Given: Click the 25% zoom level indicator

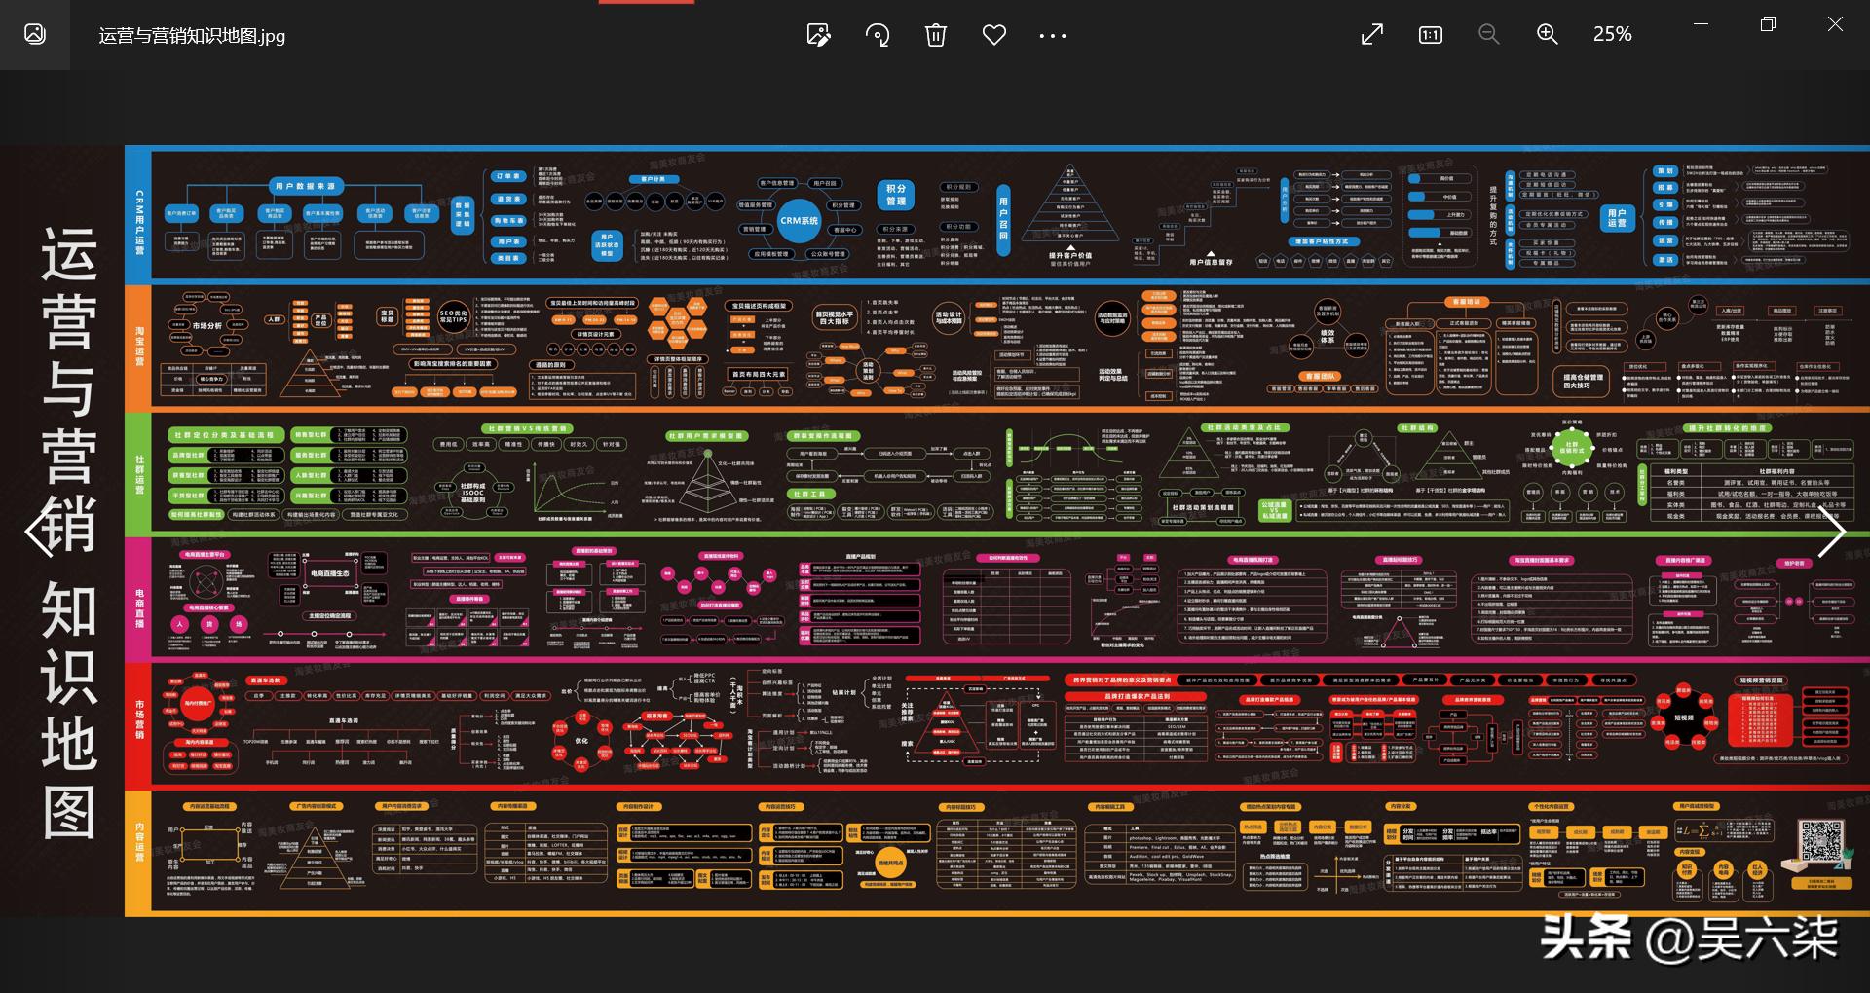Looking at the screenshot, I should 1612,34.
